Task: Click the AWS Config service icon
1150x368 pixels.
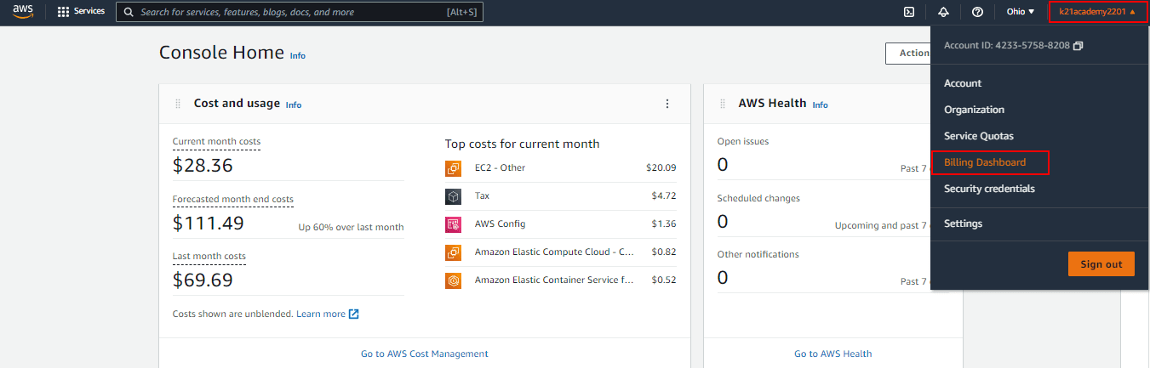Action: click(x=454, y=224)
